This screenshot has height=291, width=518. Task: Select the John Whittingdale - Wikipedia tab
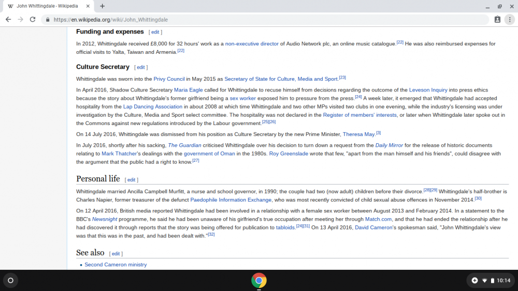pos(47,6)
